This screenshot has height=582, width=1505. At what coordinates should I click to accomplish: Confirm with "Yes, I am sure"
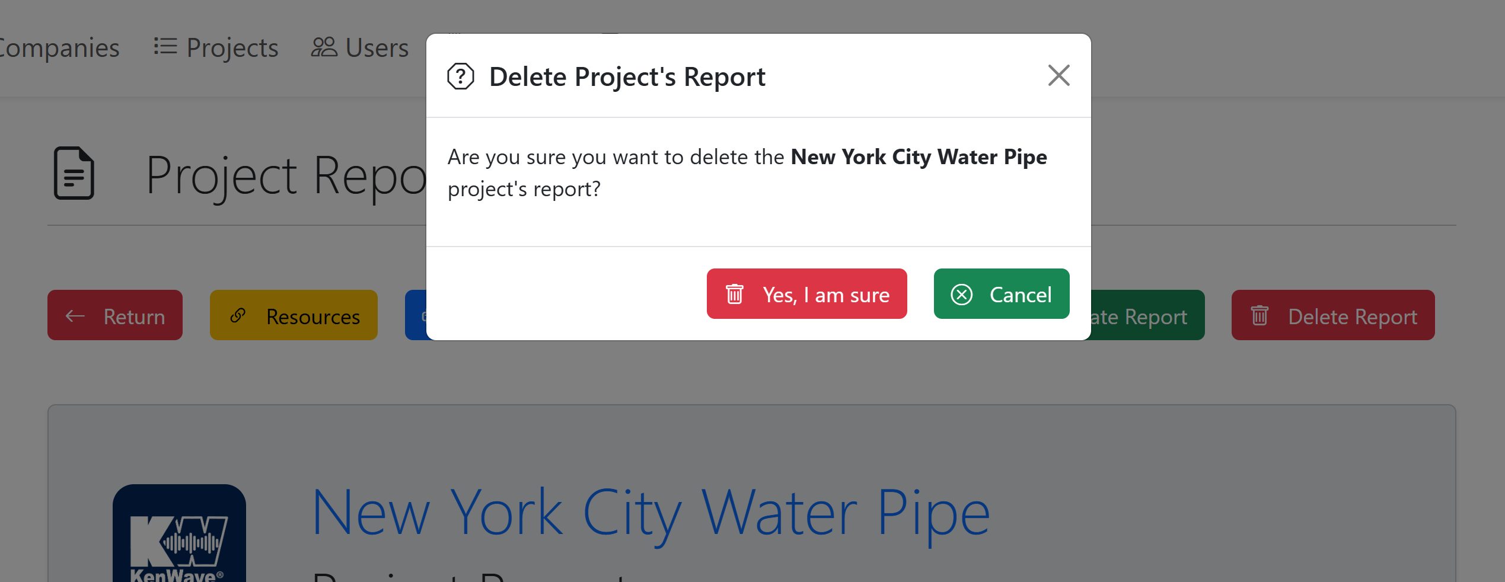tap(825, 295)
